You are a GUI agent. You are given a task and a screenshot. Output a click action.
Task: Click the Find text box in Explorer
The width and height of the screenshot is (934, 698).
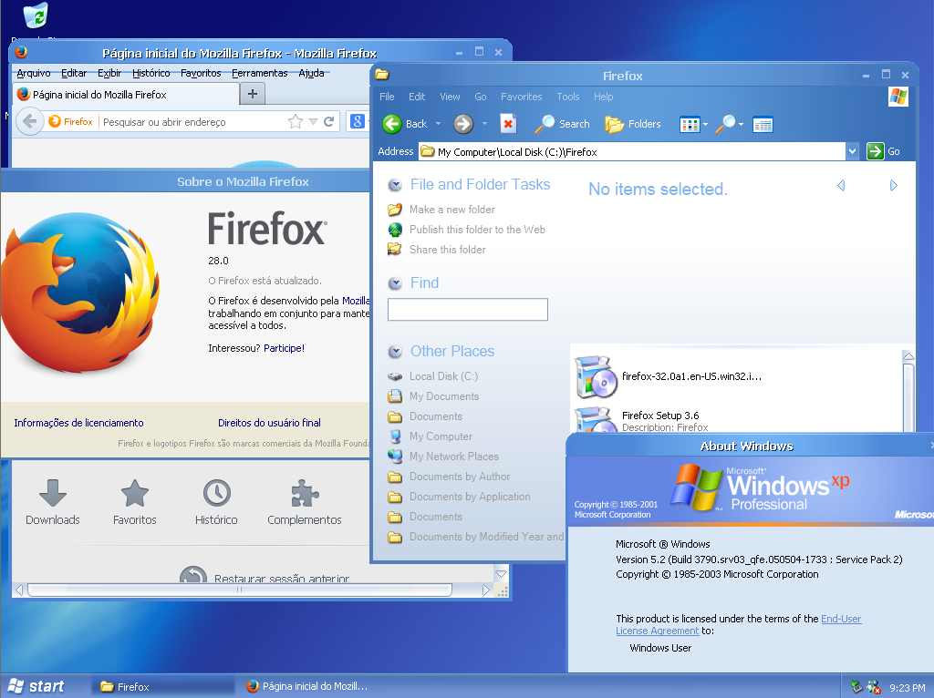coord(468,310)
